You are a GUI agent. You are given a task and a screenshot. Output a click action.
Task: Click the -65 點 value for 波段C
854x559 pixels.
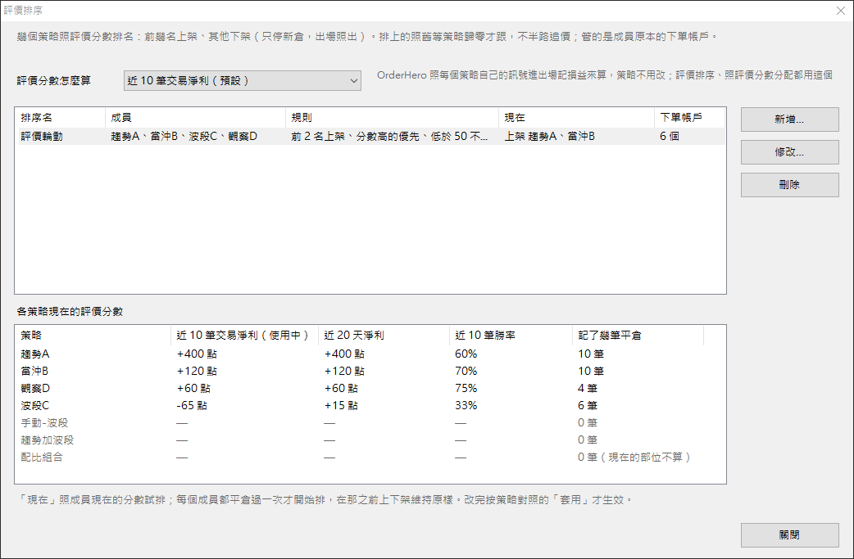(x=192, y=406)
